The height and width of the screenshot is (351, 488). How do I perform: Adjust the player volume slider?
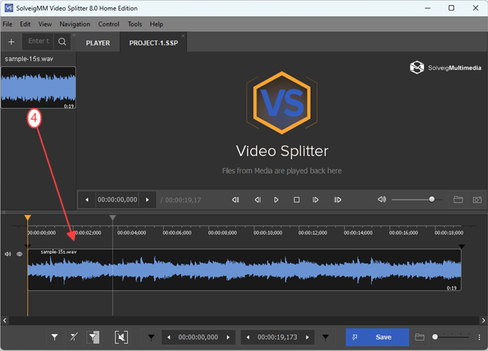pos(417,199)
